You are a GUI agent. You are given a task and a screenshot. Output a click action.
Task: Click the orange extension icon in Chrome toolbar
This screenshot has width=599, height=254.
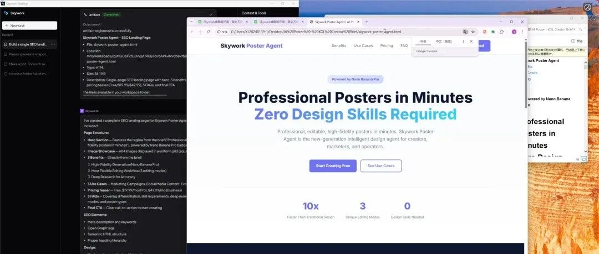pos(484,32)
